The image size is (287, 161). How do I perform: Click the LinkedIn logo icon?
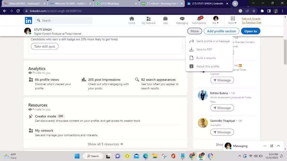(28, 20)
